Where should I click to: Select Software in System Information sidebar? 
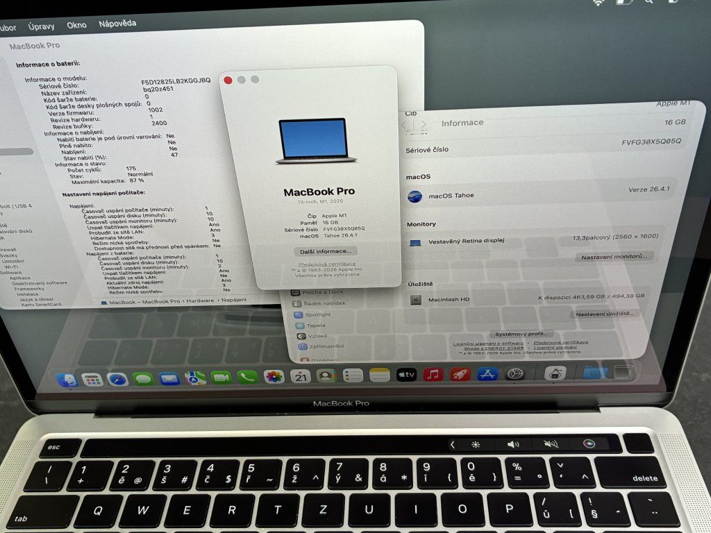tap(10, 272)
